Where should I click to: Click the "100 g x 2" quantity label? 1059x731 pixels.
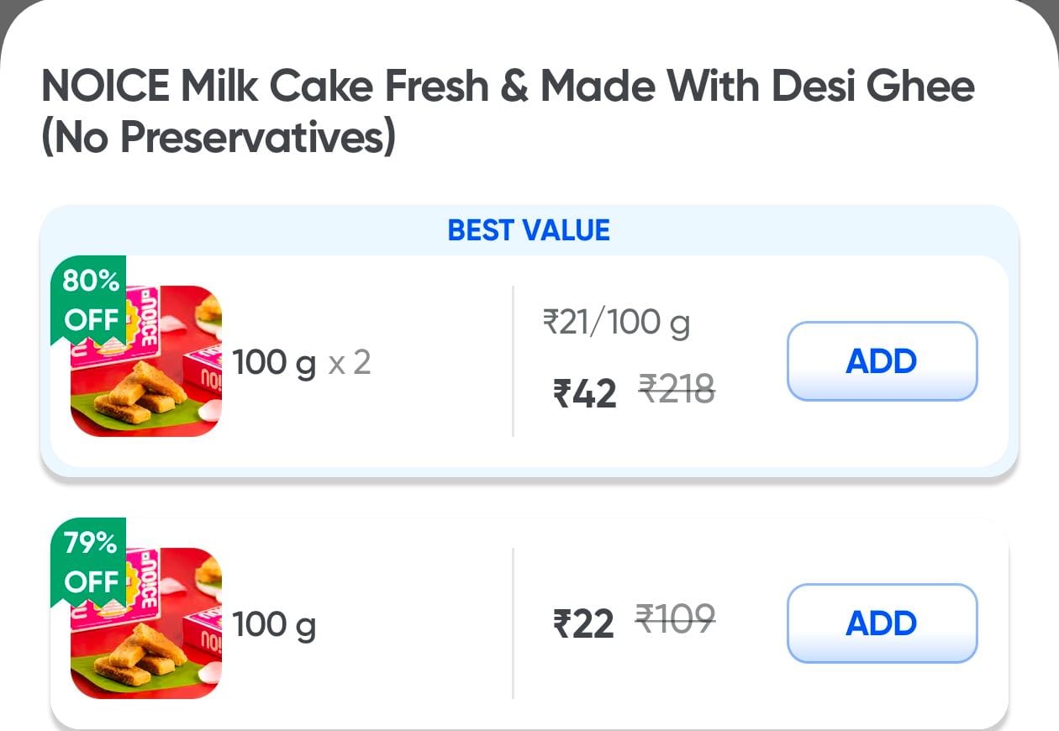point(301,363)
